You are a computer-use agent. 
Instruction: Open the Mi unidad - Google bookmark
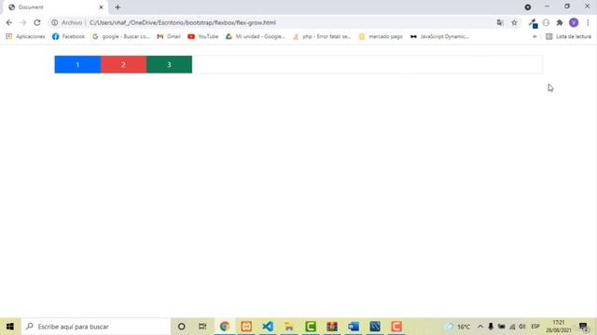click(255, 36)
